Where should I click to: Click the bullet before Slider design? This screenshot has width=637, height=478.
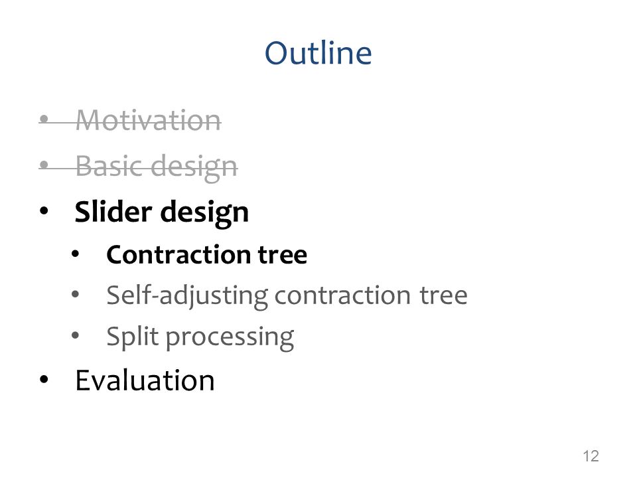pyautogui.click(x=44, y=210)
